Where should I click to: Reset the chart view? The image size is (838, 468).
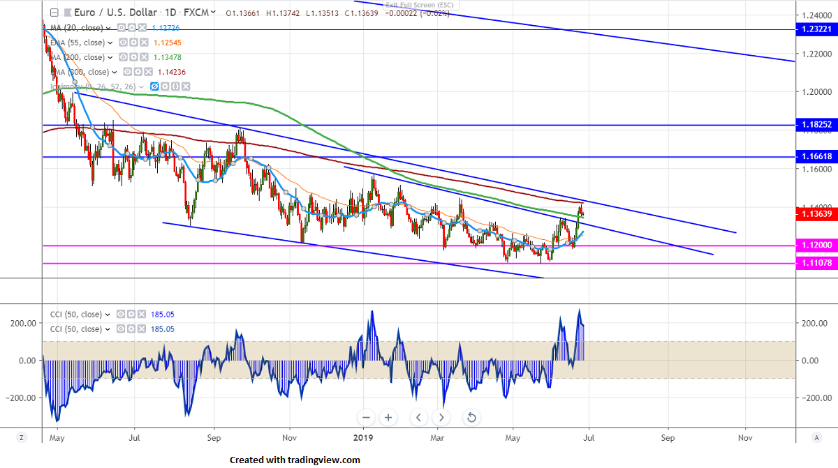tap(471, 418)
